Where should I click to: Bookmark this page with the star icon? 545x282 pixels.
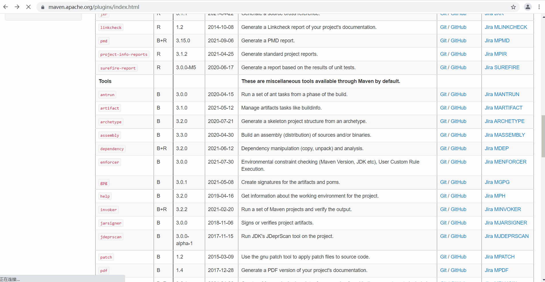(x=513, y=7)
